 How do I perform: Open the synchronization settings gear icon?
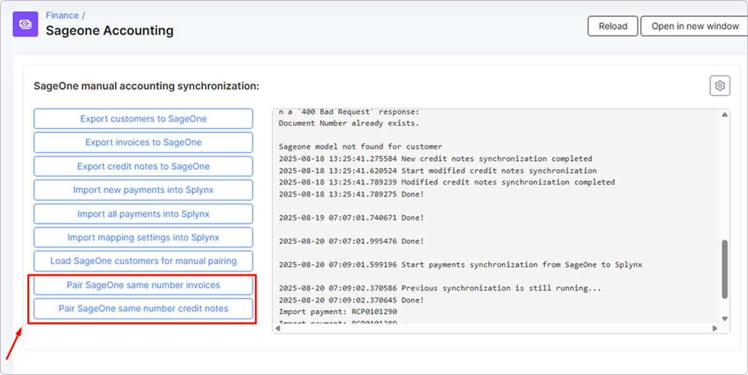click(720, 86)
